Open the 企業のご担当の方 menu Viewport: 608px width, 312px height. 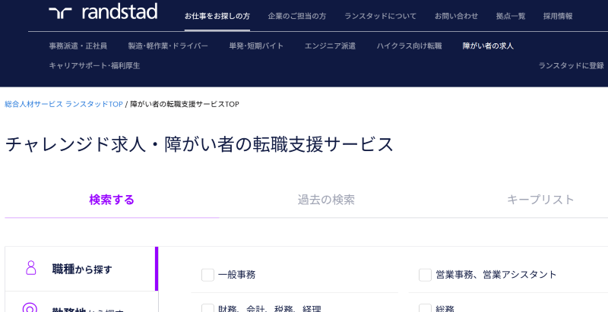coord(296,16)
